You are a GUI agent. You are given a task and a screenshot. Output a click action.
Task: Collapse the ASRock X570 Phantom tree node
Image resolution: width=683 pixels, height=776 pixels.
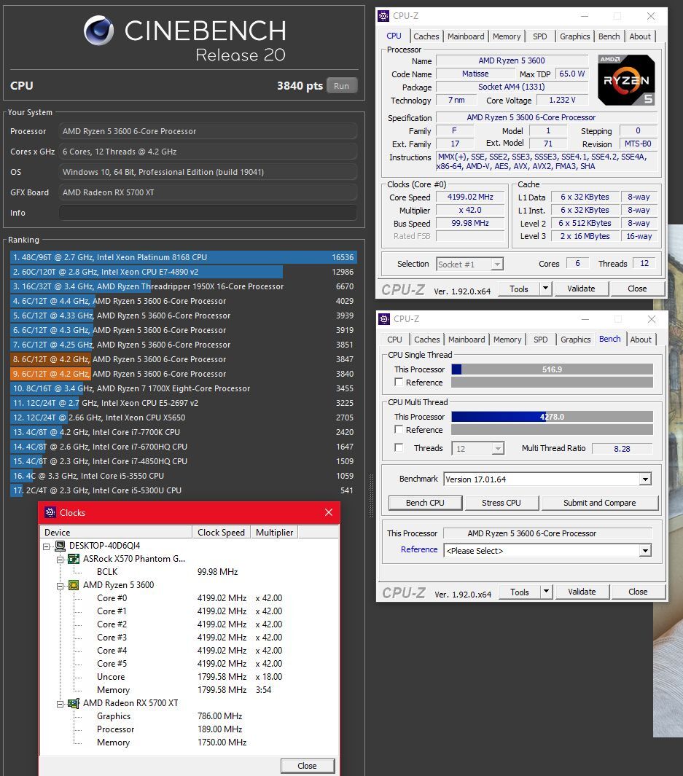[60, 560]
